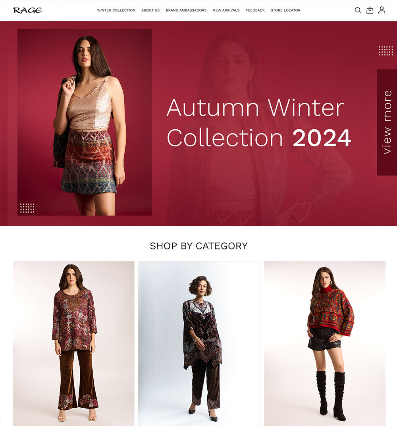This screenshot has width=397, height=430.
Task: Click dotted grid icon on hero photo
Action: 27,208
